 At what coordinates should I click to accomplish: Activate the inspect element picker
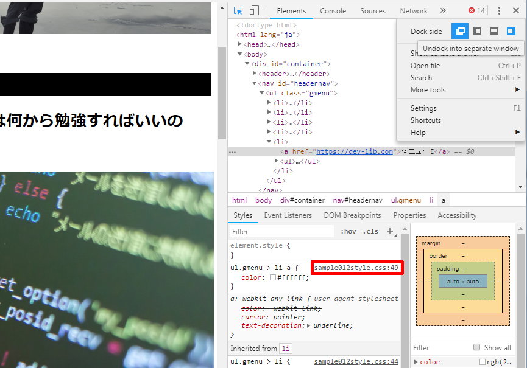[238, 11]
